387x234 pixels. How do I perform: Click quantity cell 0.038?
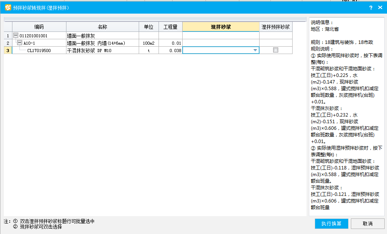[171, 51]
